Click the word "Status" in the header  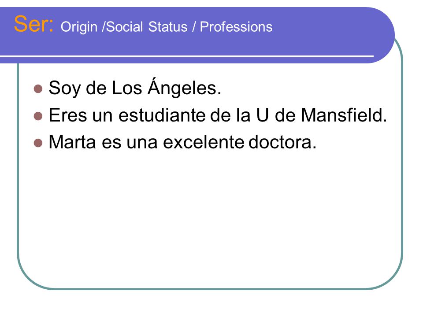point(168,27)
